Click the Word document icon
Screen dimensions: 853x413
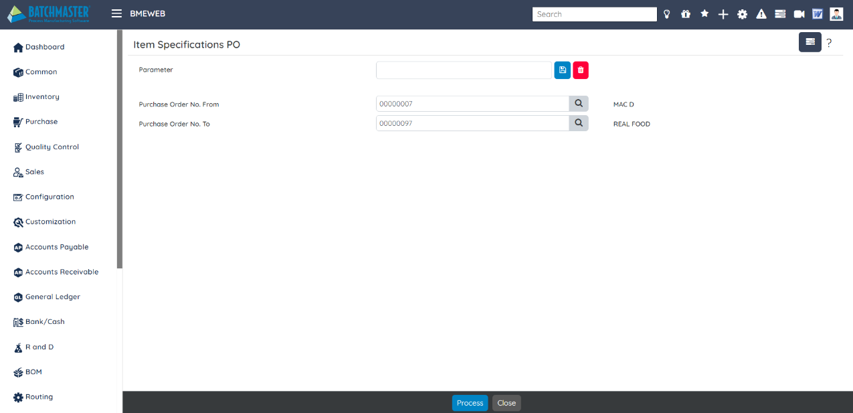(x=817, y=14)
